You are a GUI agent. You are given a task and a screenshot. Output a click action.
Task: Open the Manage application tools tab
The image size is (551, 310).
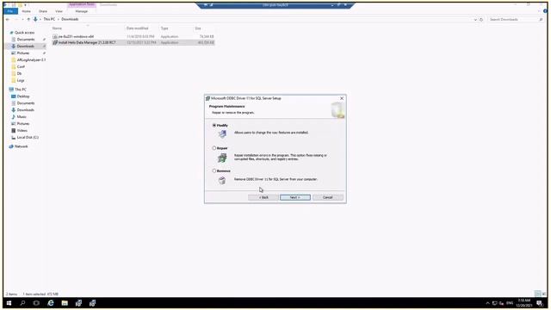[x=82, y=11]
